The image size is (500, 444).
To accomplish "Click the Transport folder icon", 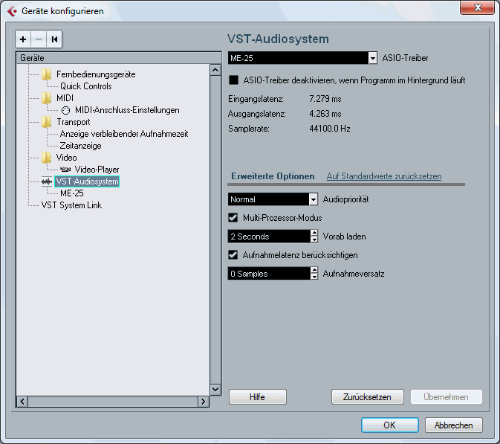I will [47, 122].
